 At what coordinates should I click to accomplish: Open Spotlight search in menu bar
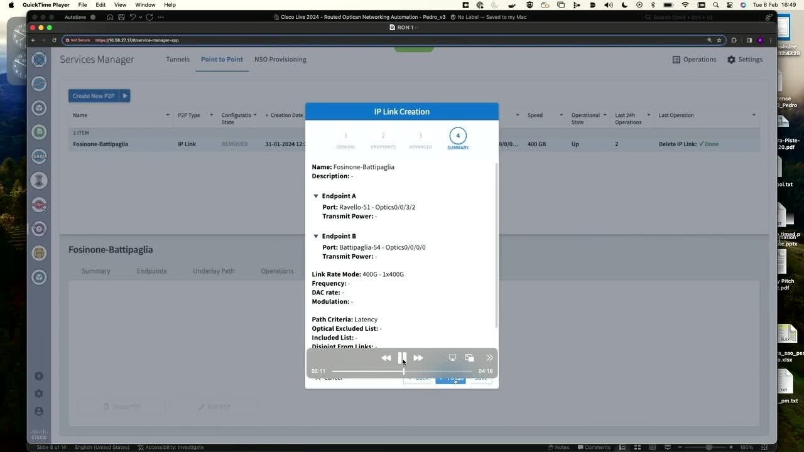(715, 4)
